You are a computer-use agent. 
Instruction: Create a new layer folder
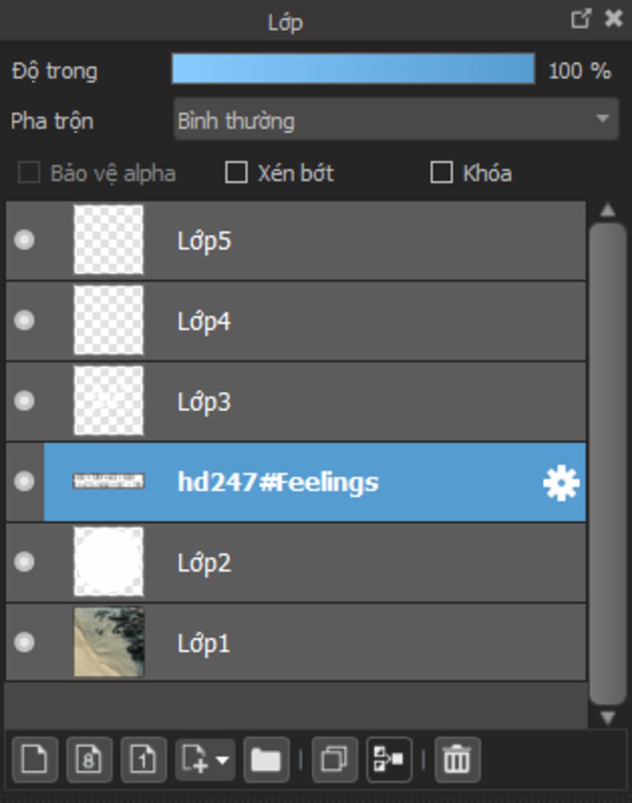(x=266, y=759)
